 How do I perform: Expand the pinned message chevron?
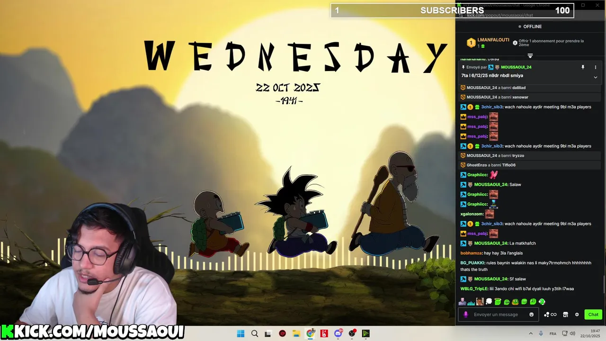tap(595, 77)
